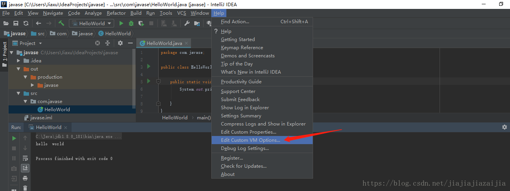Click the up stack trace arrow
Screen dimensions: 510x191
click(x=25, y=138)
